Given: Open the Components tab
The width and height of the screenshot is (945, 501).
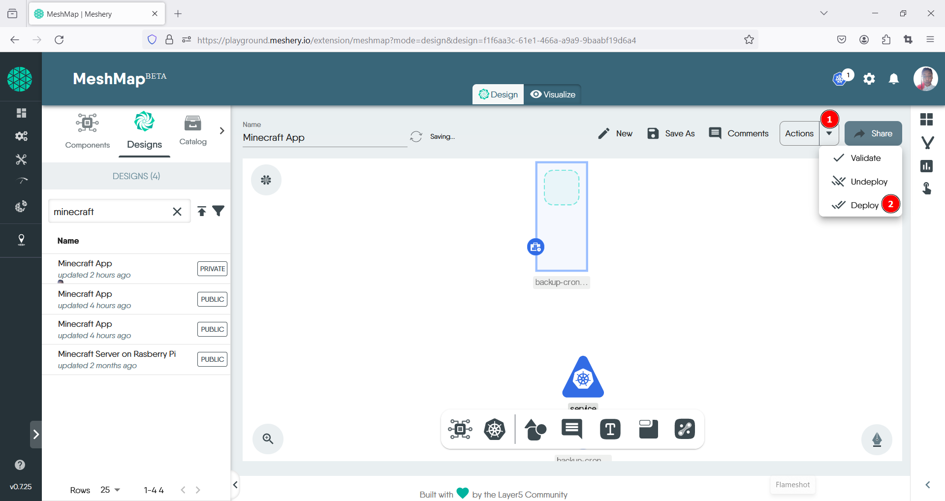Looking at the screenshot, I should [87, 131].
